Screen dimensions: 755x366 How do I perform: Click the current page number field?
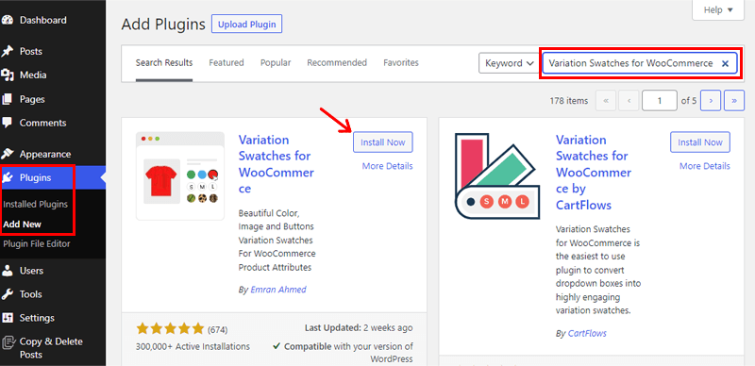click(x=660, y=101)
